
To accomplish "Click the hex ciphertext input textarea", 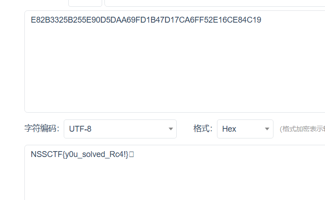I will [x=174, y=61].
